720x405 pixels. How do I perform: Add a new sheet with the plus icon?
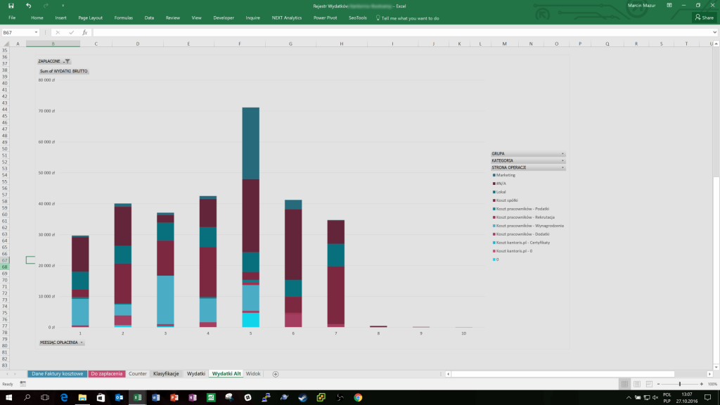click(x=276, y=373)
